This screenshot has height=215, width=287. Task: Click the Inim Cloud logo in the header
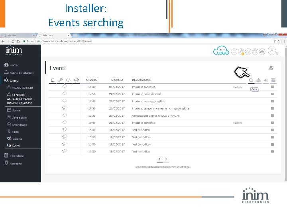[x=221, y=51]
